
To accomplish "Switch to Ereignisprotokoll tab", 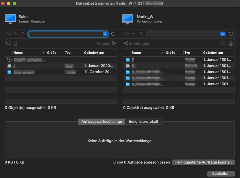I will click(x=143, y=122).
